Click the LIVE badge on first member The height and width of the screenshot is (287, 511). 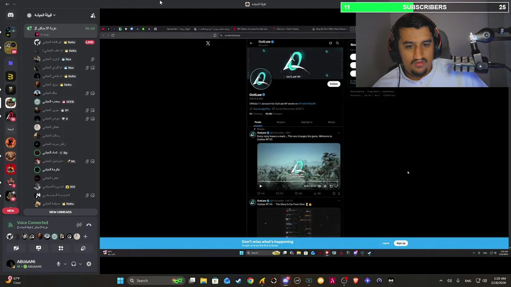(89, 42)
